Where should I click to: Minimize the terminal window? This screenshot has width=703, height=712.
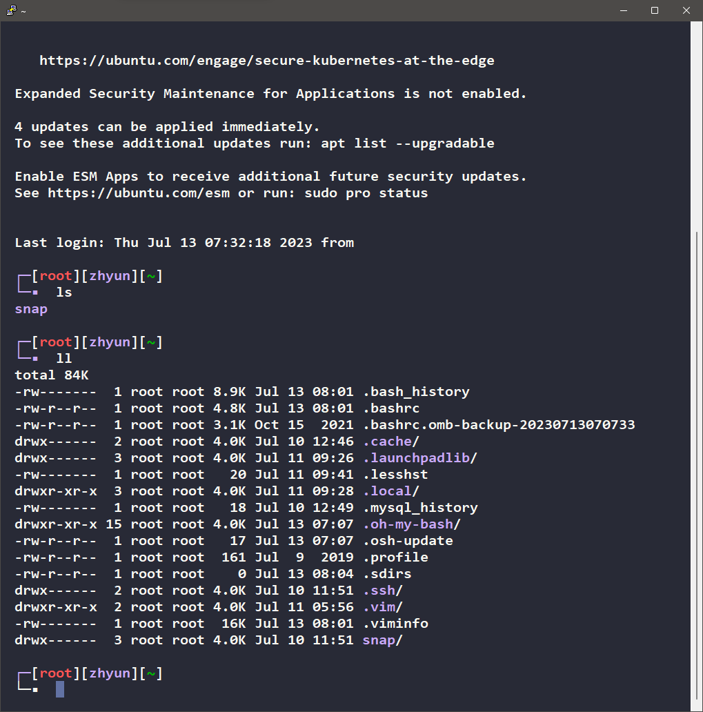click(x=624, y=10)
